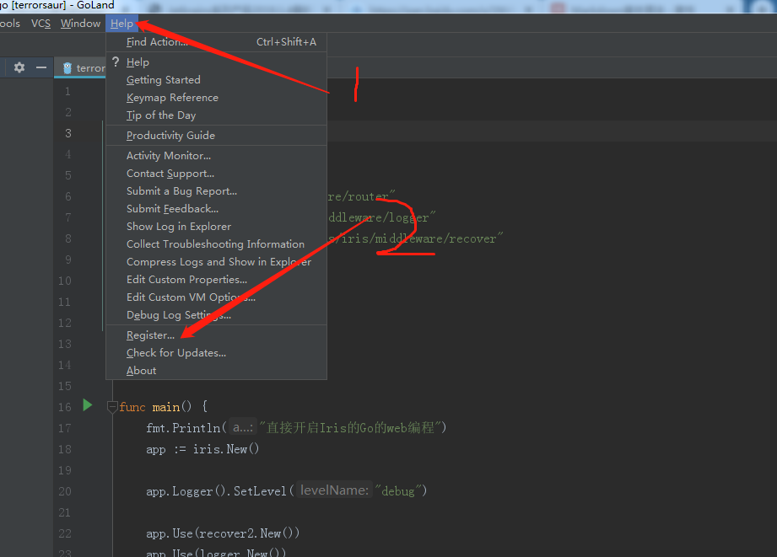Select the Go file icon on the terror tab
The width and height of the screenshot is (777, 557).
pyautogui.click(x=67, y=67)
